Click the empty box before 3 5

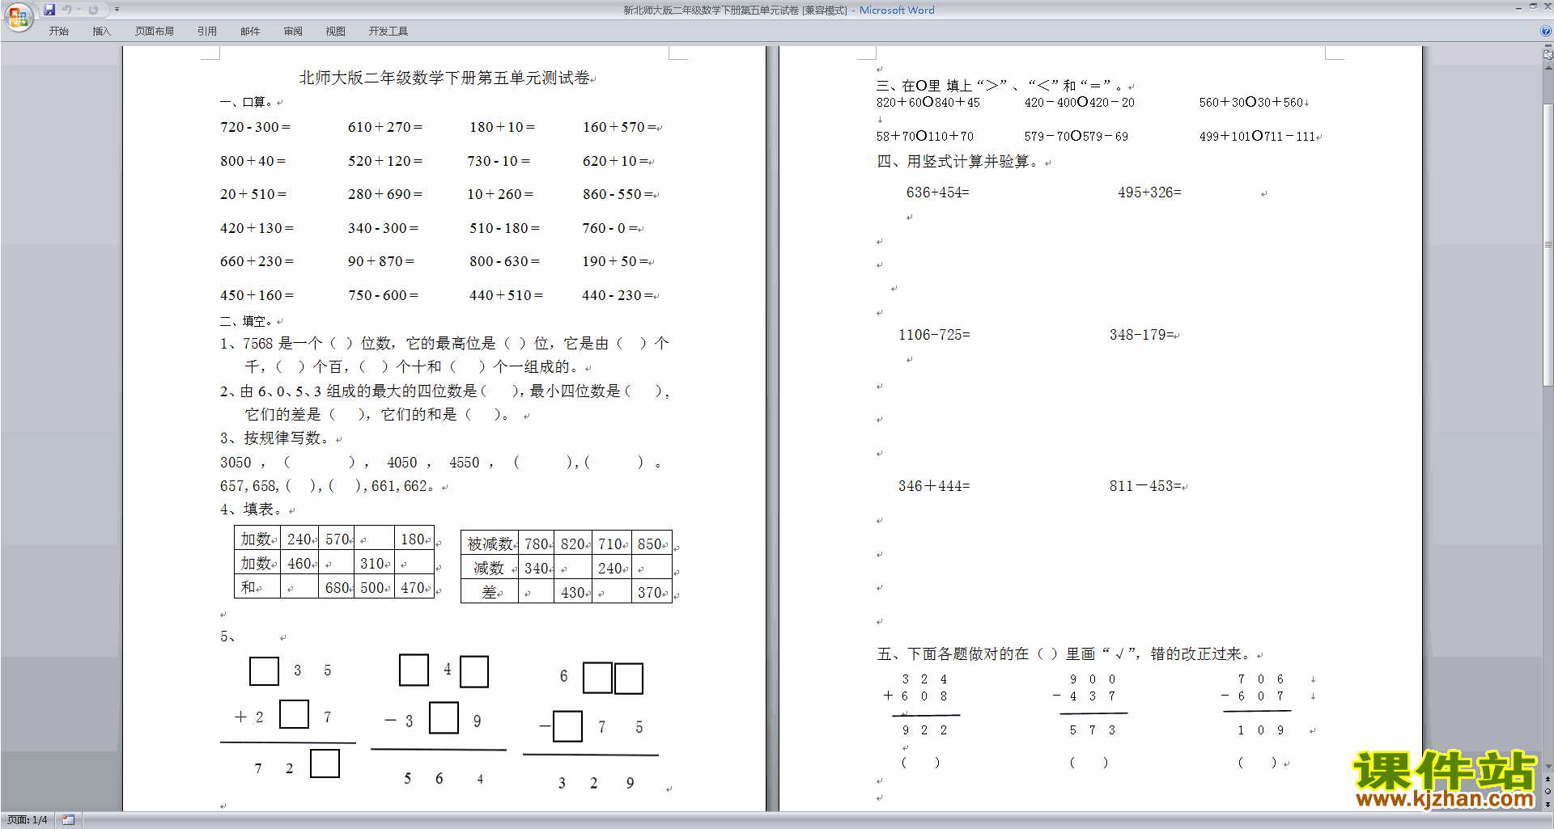tap(264, 671)
